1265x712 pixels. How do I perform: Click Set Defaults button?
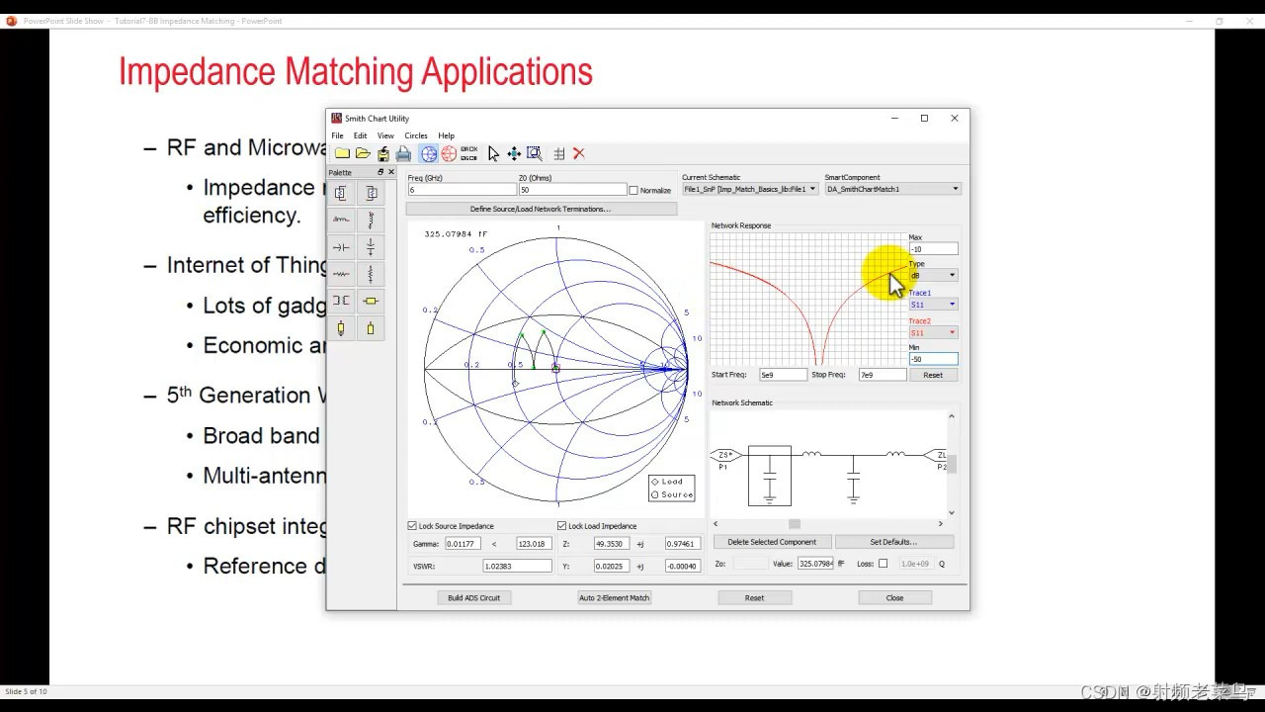click(x=893, y=542)
